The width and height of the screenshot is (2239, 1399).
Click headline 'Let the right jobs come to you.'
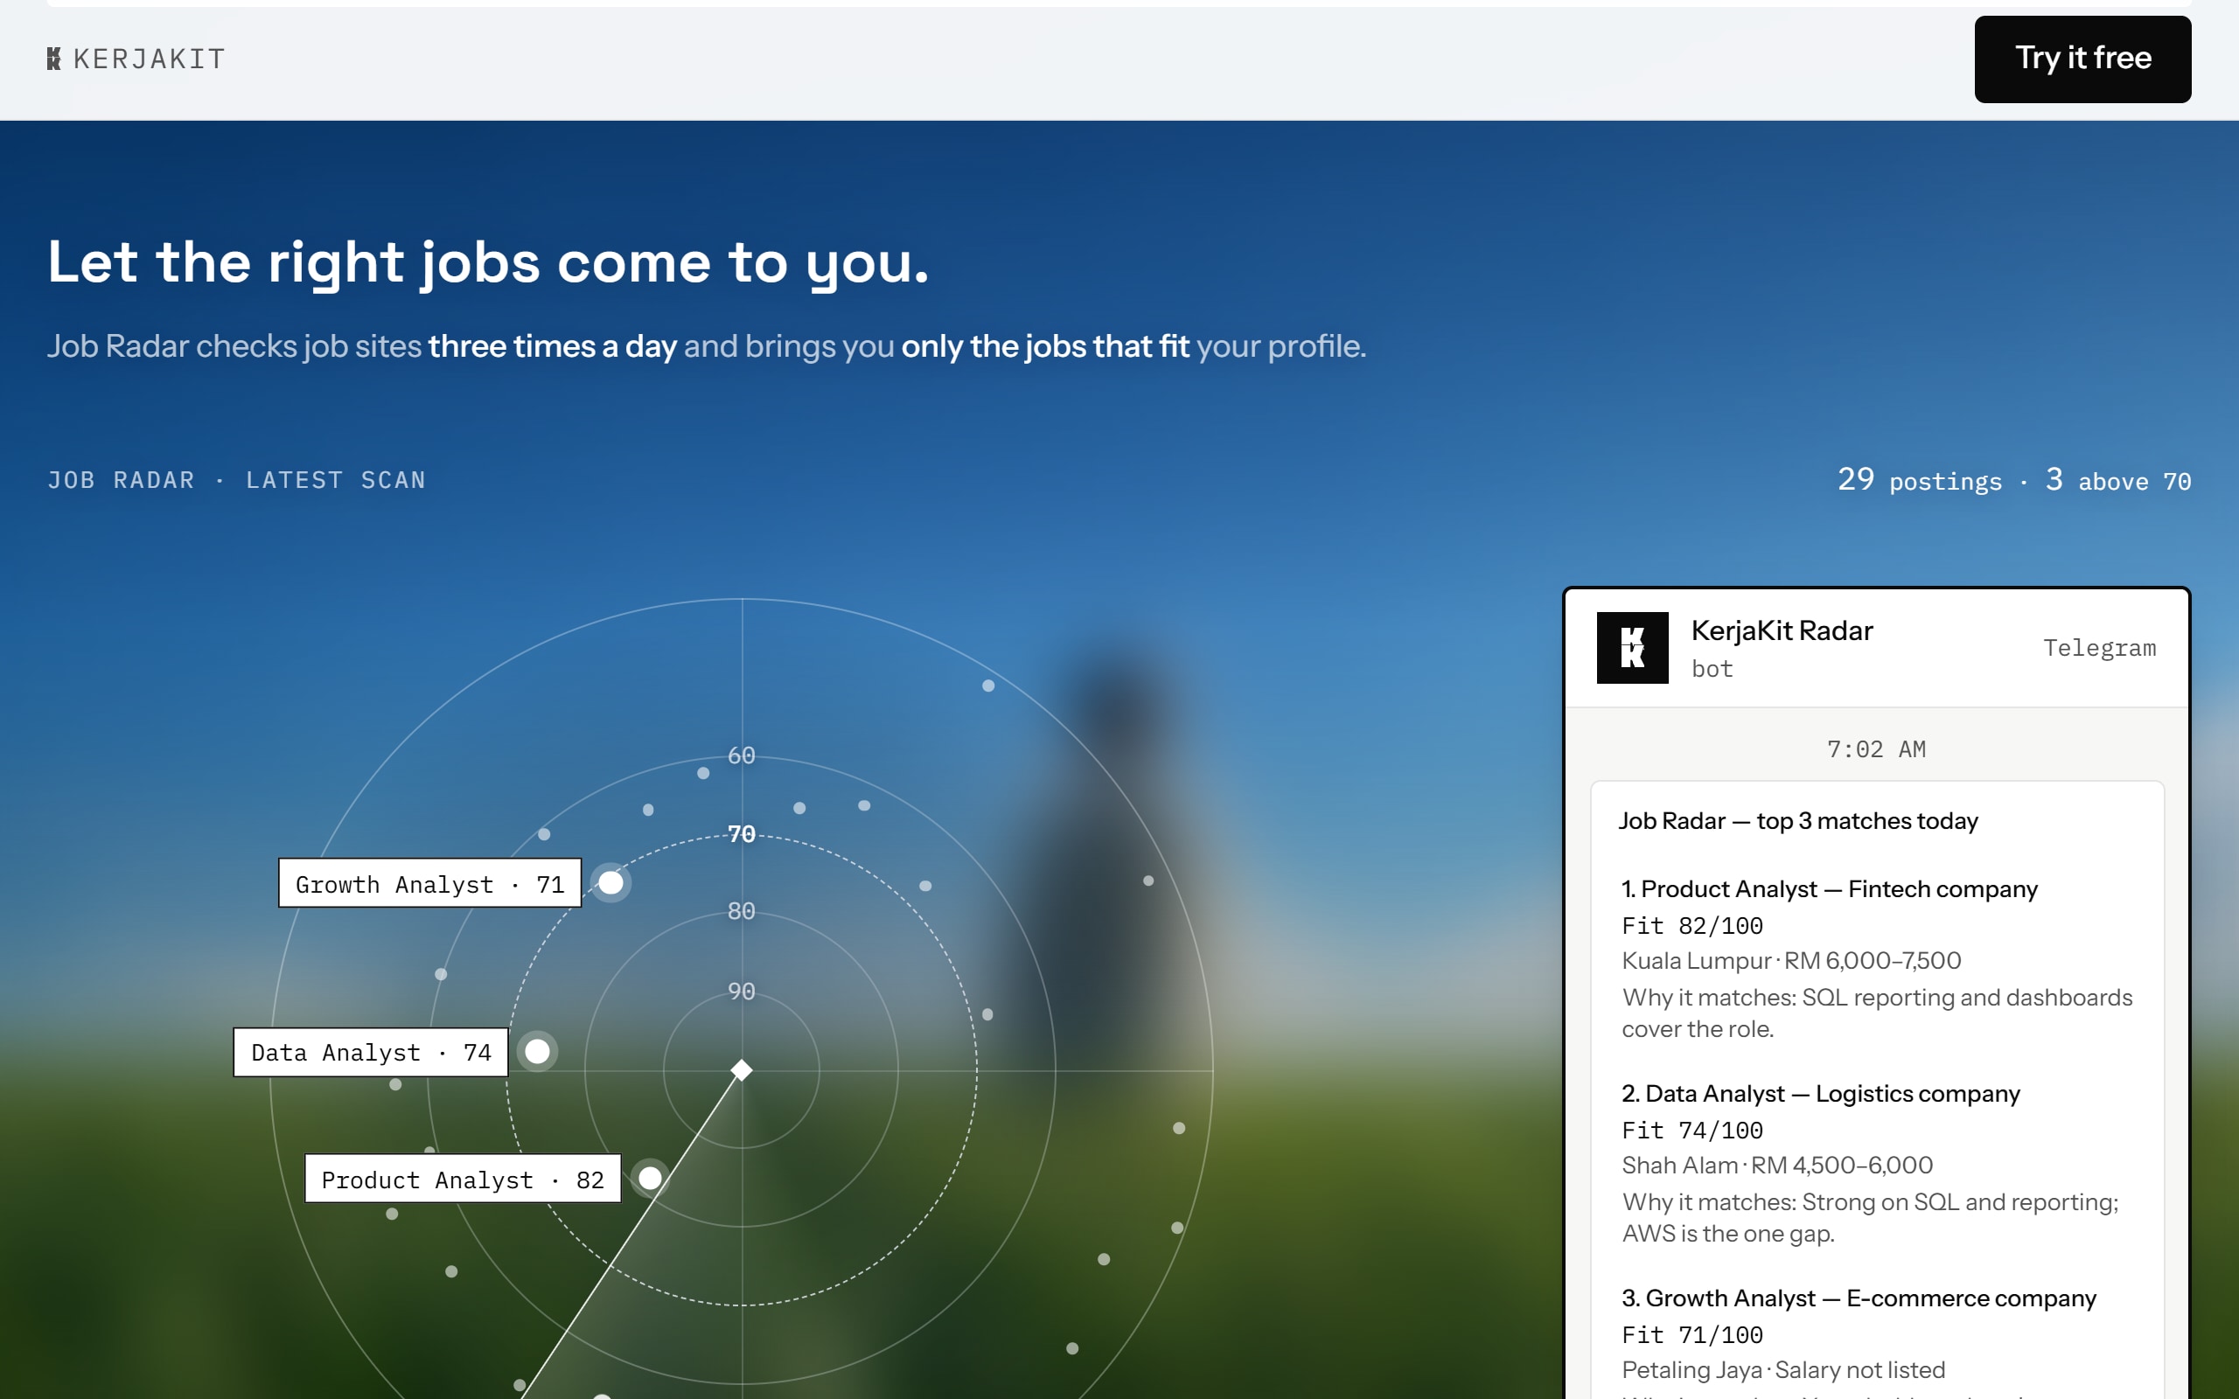point(487,263)
